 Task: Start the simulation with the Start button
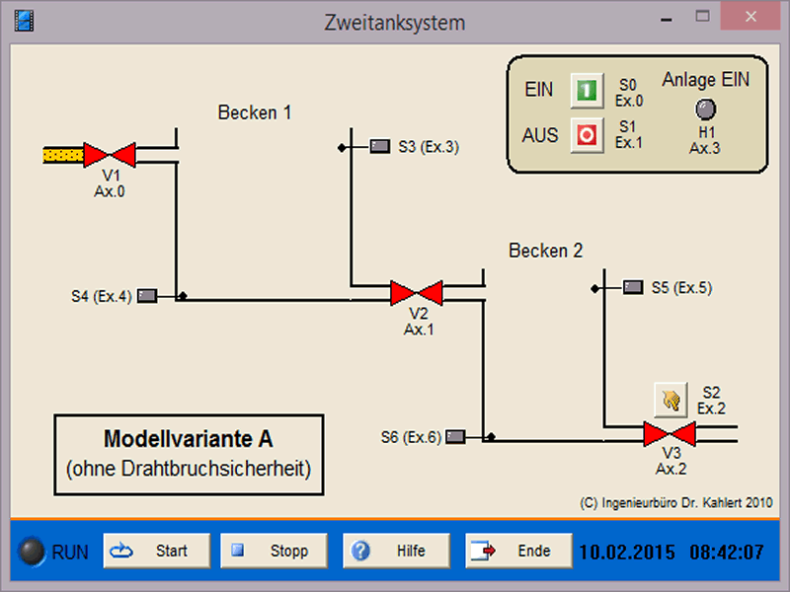click(157, 551)
